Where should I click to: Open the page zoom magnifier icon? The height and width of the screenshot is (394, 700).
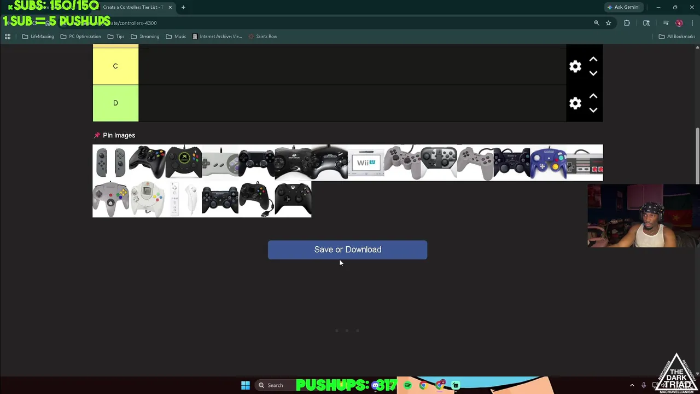click(597, 23)
